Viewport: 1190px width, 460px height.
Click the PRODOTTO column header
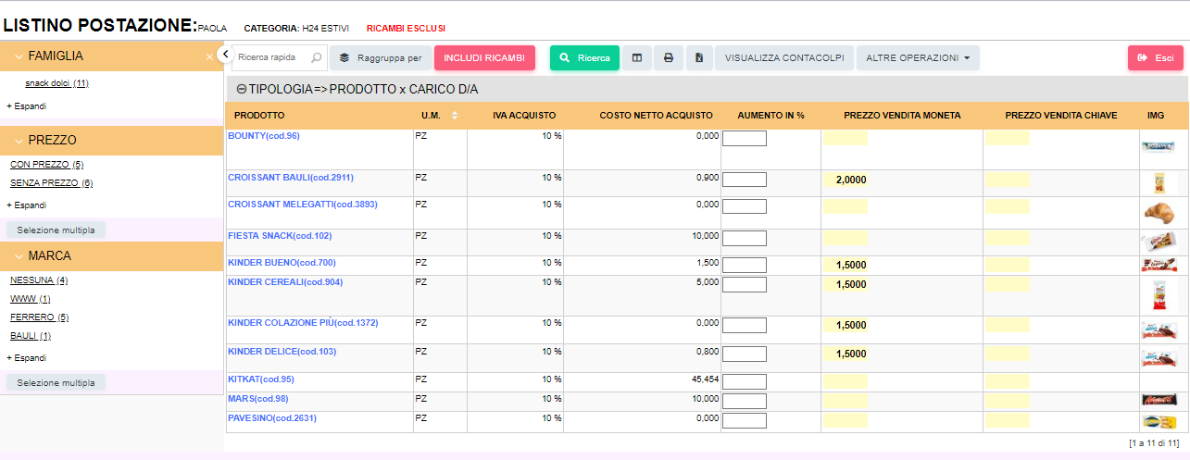tap(259, 116)
